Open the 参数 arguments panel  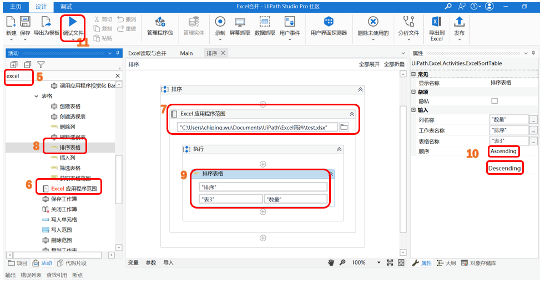pyautogui.click(x=151, y=263)
